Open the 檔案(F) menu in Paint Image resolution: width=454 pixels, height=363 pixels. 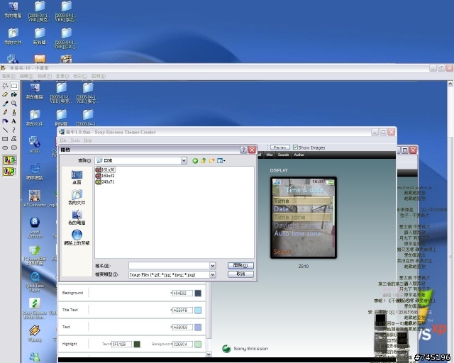pos(9,76)
